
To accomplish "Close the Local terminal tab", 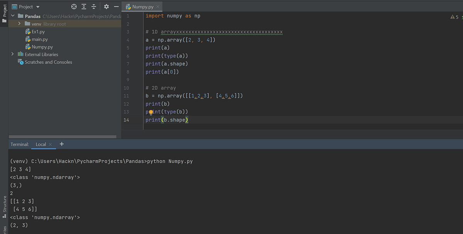I will (x=50, y=144).
